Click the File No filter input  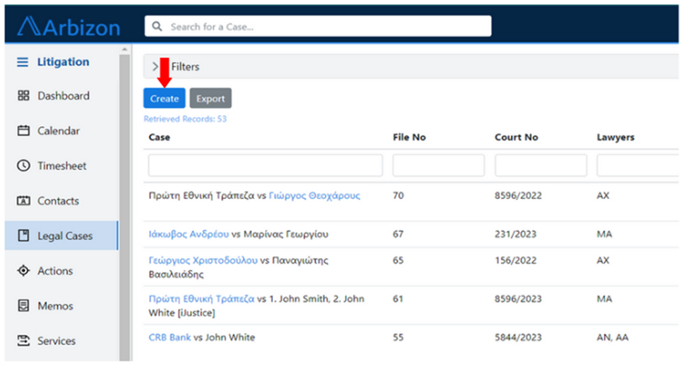coord(438,166)
